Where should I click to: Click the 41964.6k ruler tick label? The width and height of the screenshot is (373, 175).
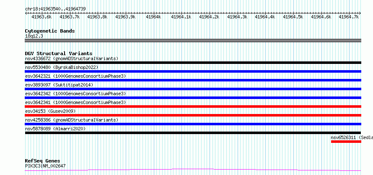tap(321, 17)
